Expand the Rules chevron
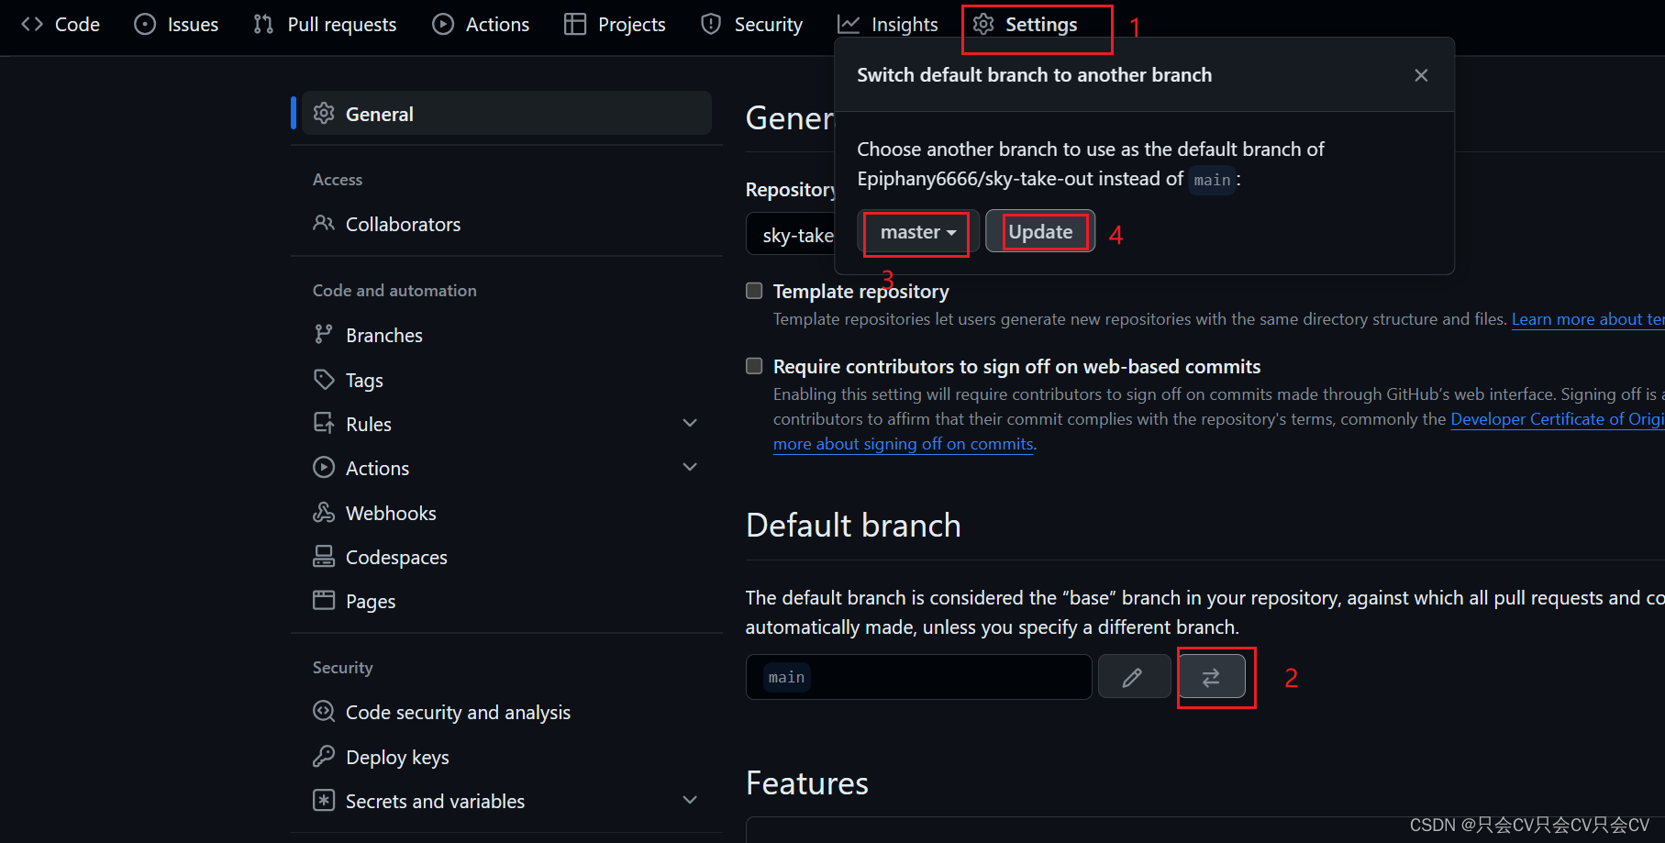This screenshot has width=1665, height=843. [x=690, y=423]
